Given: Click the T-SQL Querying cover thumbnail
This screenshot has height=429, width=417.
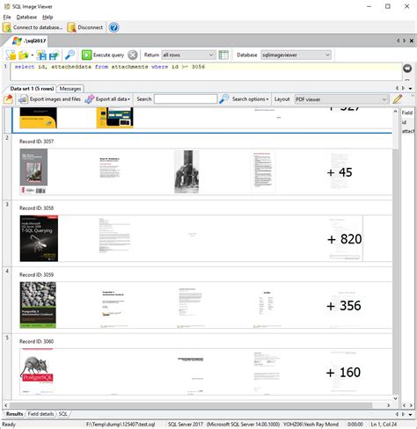Looking at the screenshot, I should (x=39, y=238).
